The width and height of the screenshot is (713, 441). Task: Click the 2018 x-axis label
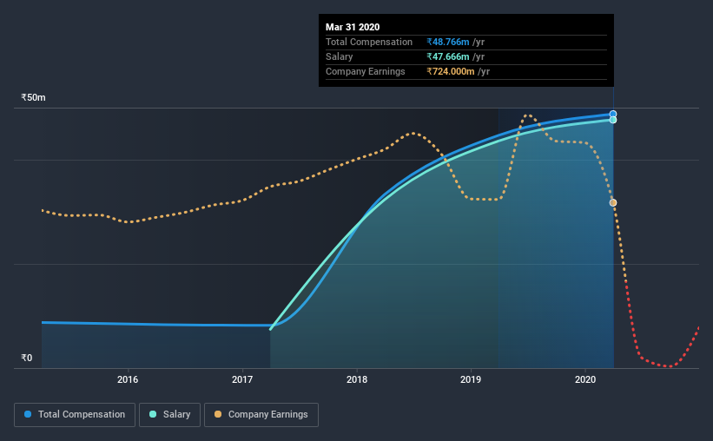(357, 379)
